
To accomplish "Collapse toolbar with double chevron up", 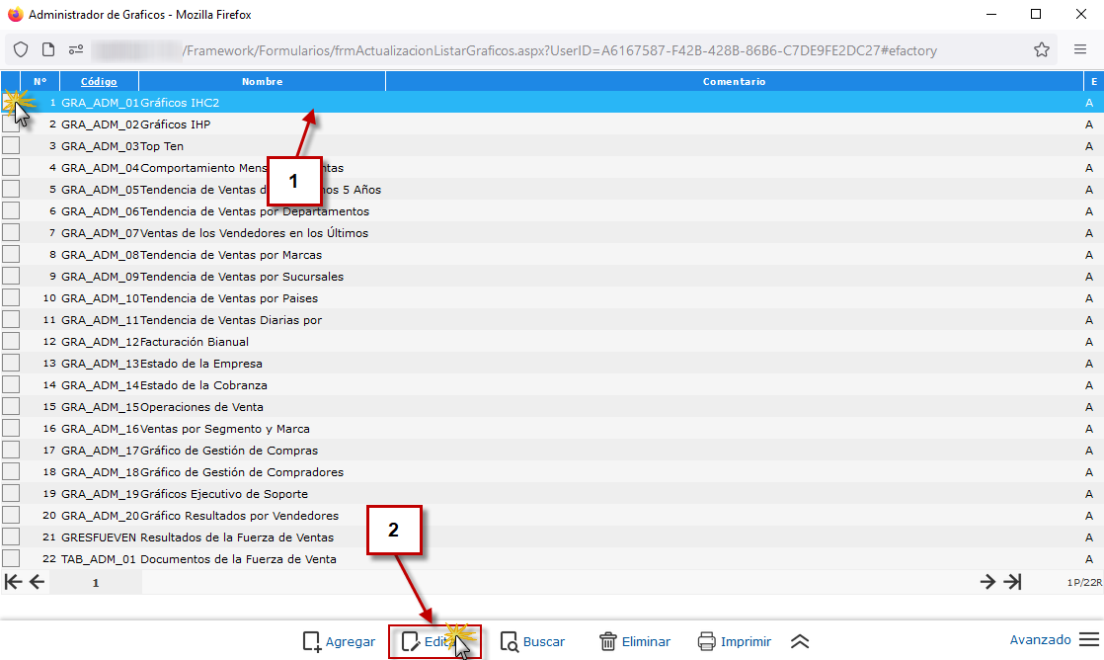I will (x=800, y=641).
